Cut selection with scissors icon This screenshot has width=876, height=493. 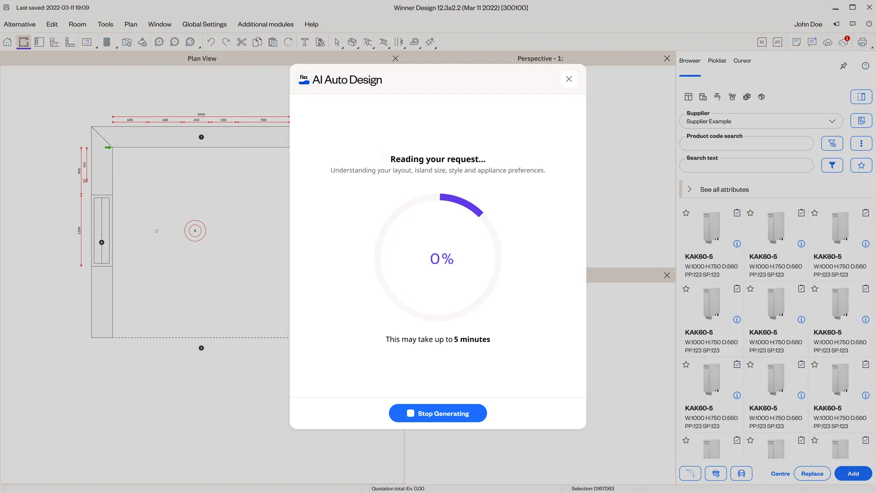[x=242, y=42]
